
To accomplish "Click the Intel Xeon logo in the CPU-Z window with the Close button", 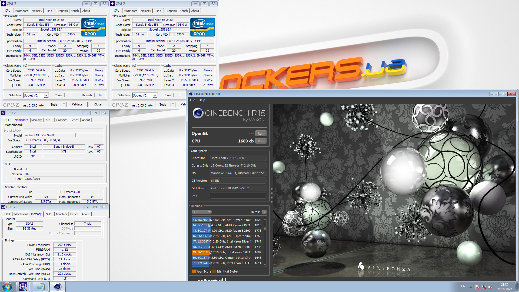I will pos(94,27).
